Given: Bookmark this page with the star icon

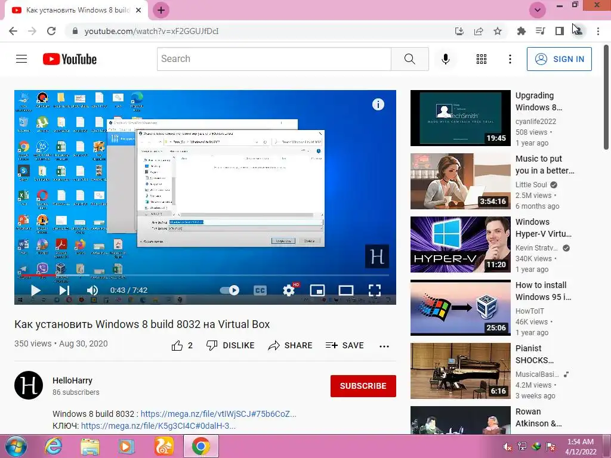Looking at the screenshot, I should (498, 31).
